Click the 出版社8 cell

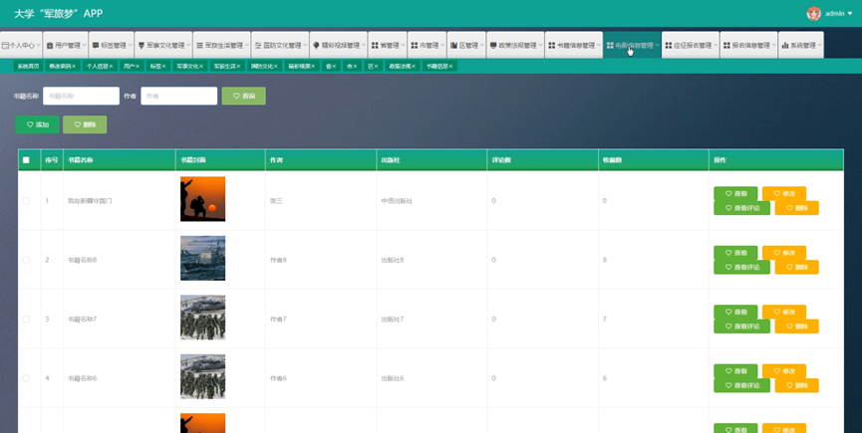[393, 260]
